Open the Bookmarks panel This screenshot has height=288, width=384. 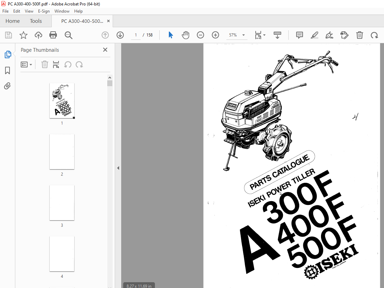[x=7, y=70]
